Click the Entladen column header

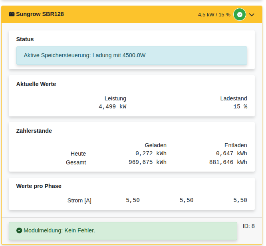click(x=236, y=145)
